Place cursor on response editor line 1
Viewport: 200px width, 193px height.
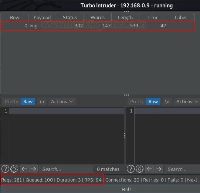167,111
